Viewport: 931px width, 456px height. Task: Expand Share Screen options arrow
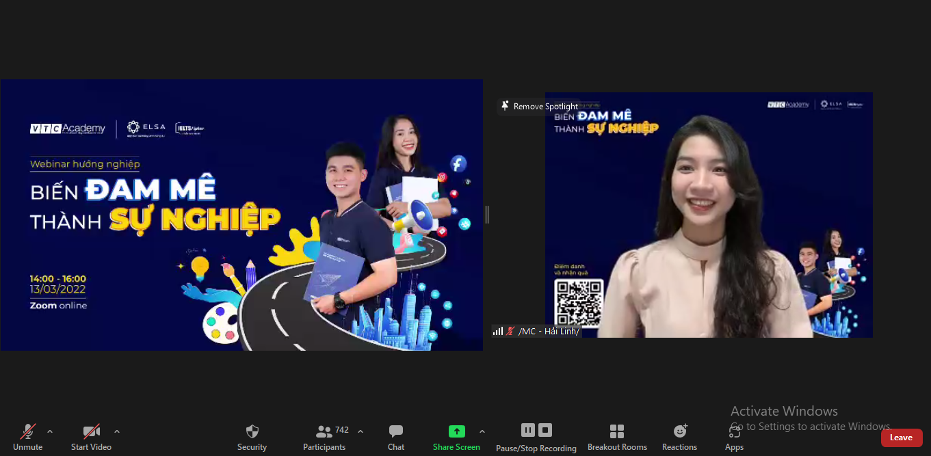(482, 431)
